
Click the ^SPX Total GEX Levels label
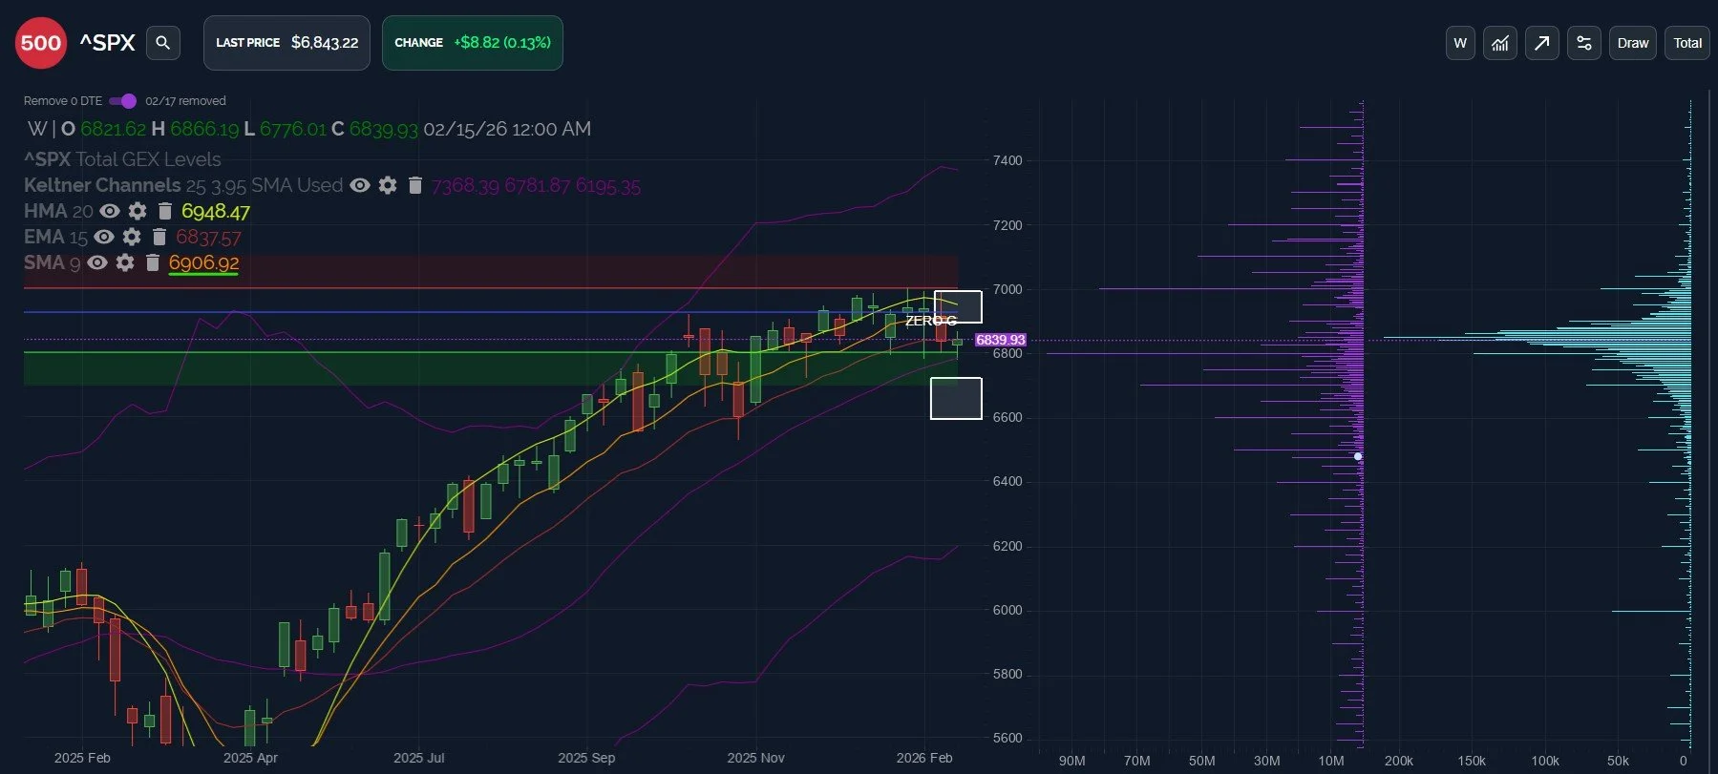tap(122, 159)
